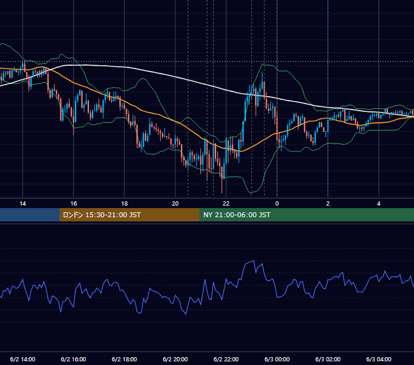This screenshot has width=414, height=365.
Task: Click the 20 hour axis label
Action: [x=175, y=204]
